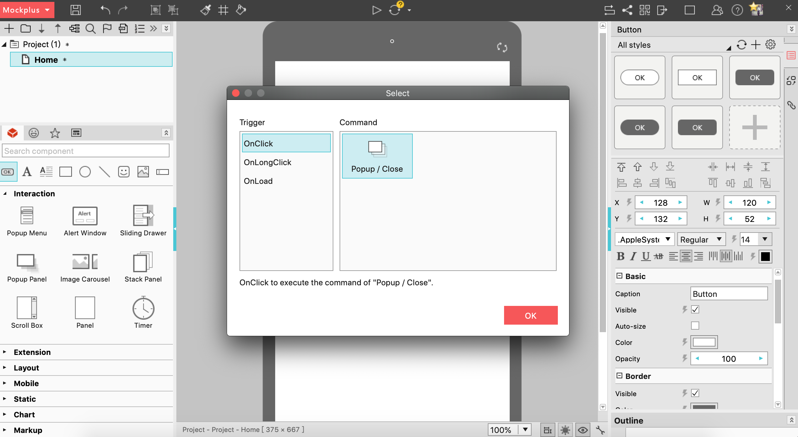The height and width of the screenshot is (437, 798).
Task: Toggle Border Visible checkbox
Action: click(695, 393)
